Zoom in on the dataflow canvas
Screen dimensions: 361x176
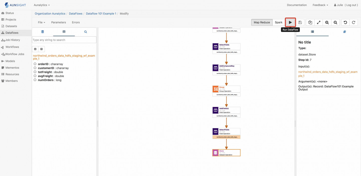(327, 22)
